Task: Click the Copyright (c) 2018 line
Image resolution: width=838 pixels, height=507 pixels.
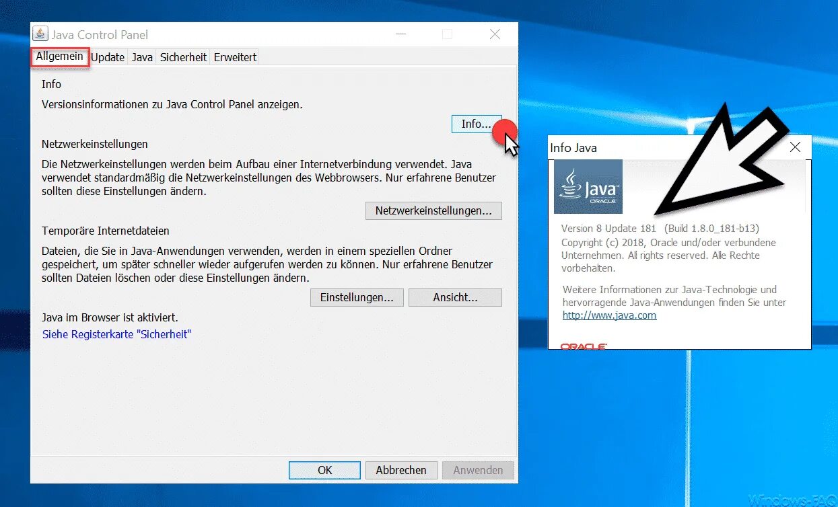Action: coord(668,242)
